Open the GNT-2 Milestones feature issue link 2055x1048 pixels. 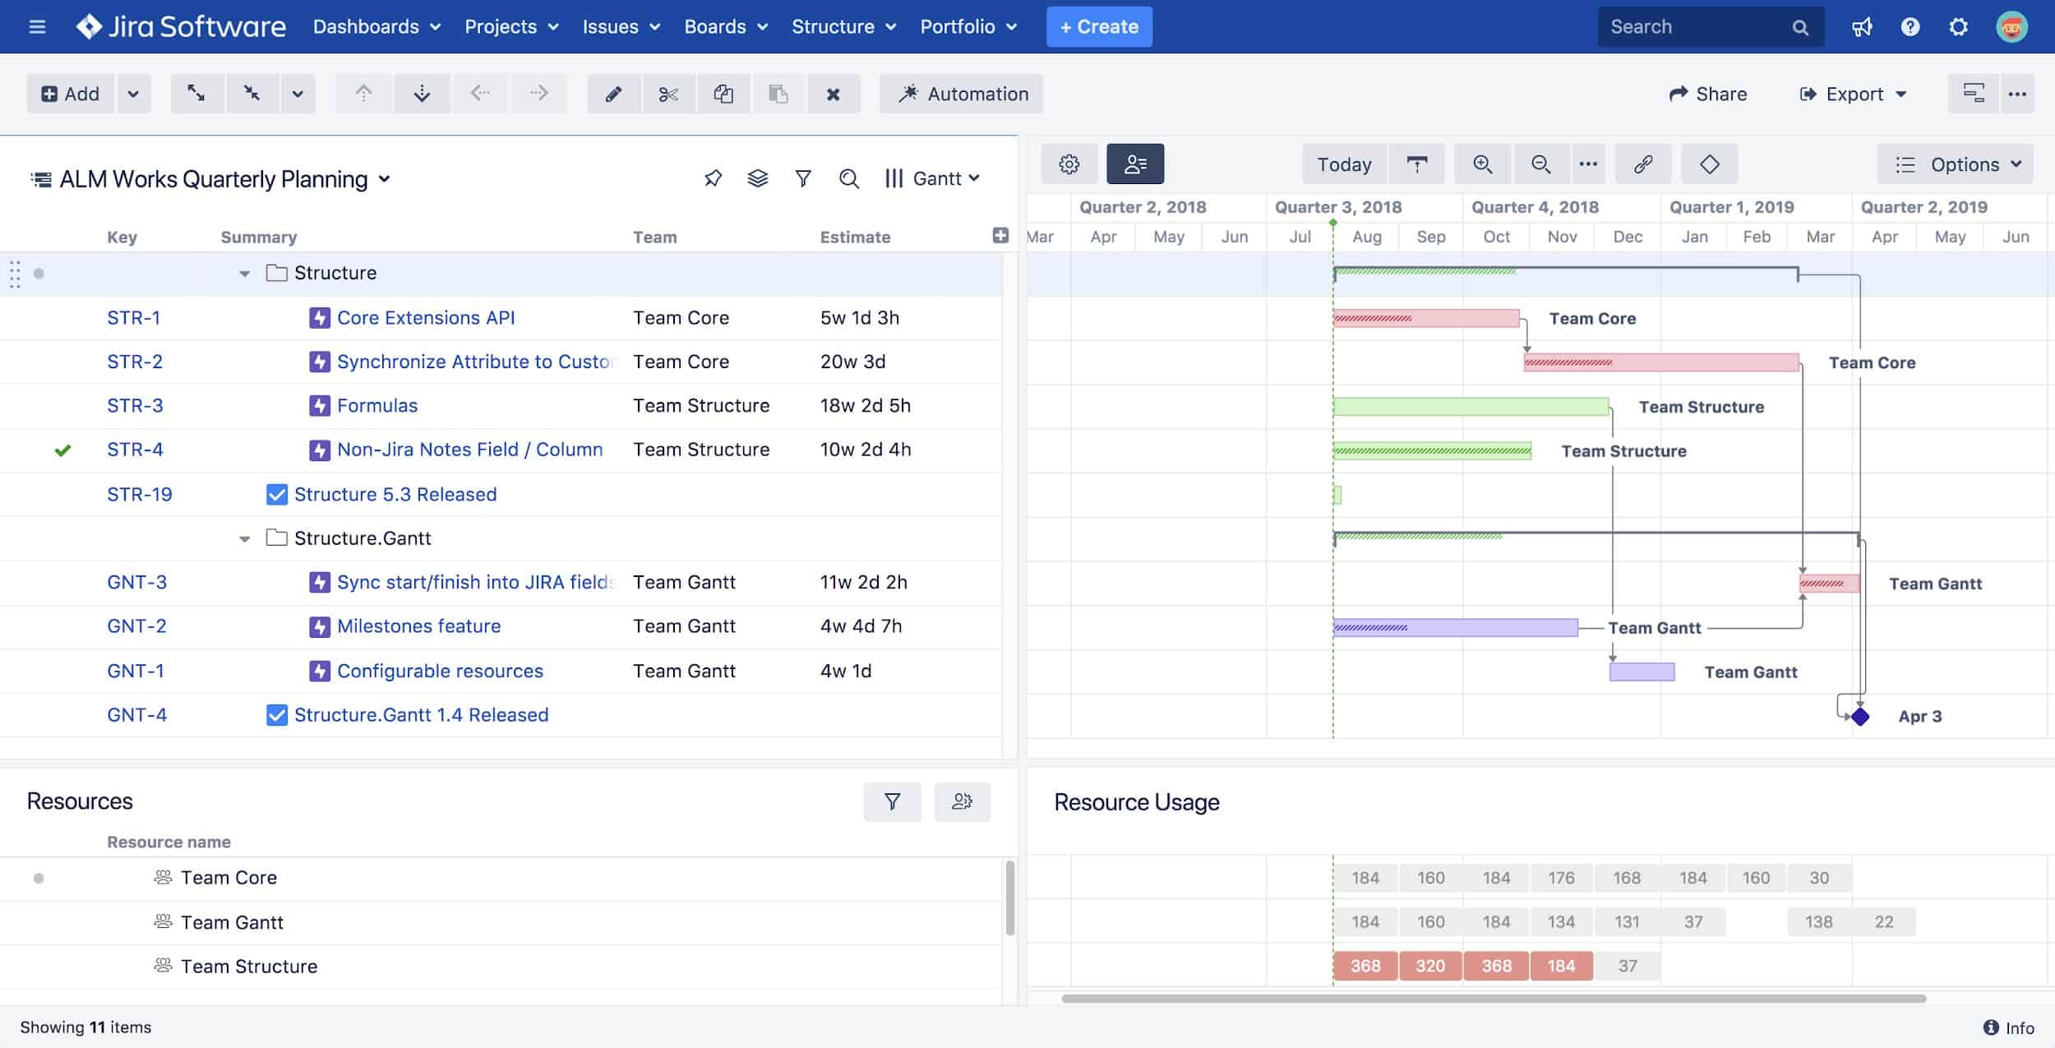coord(418,626)
